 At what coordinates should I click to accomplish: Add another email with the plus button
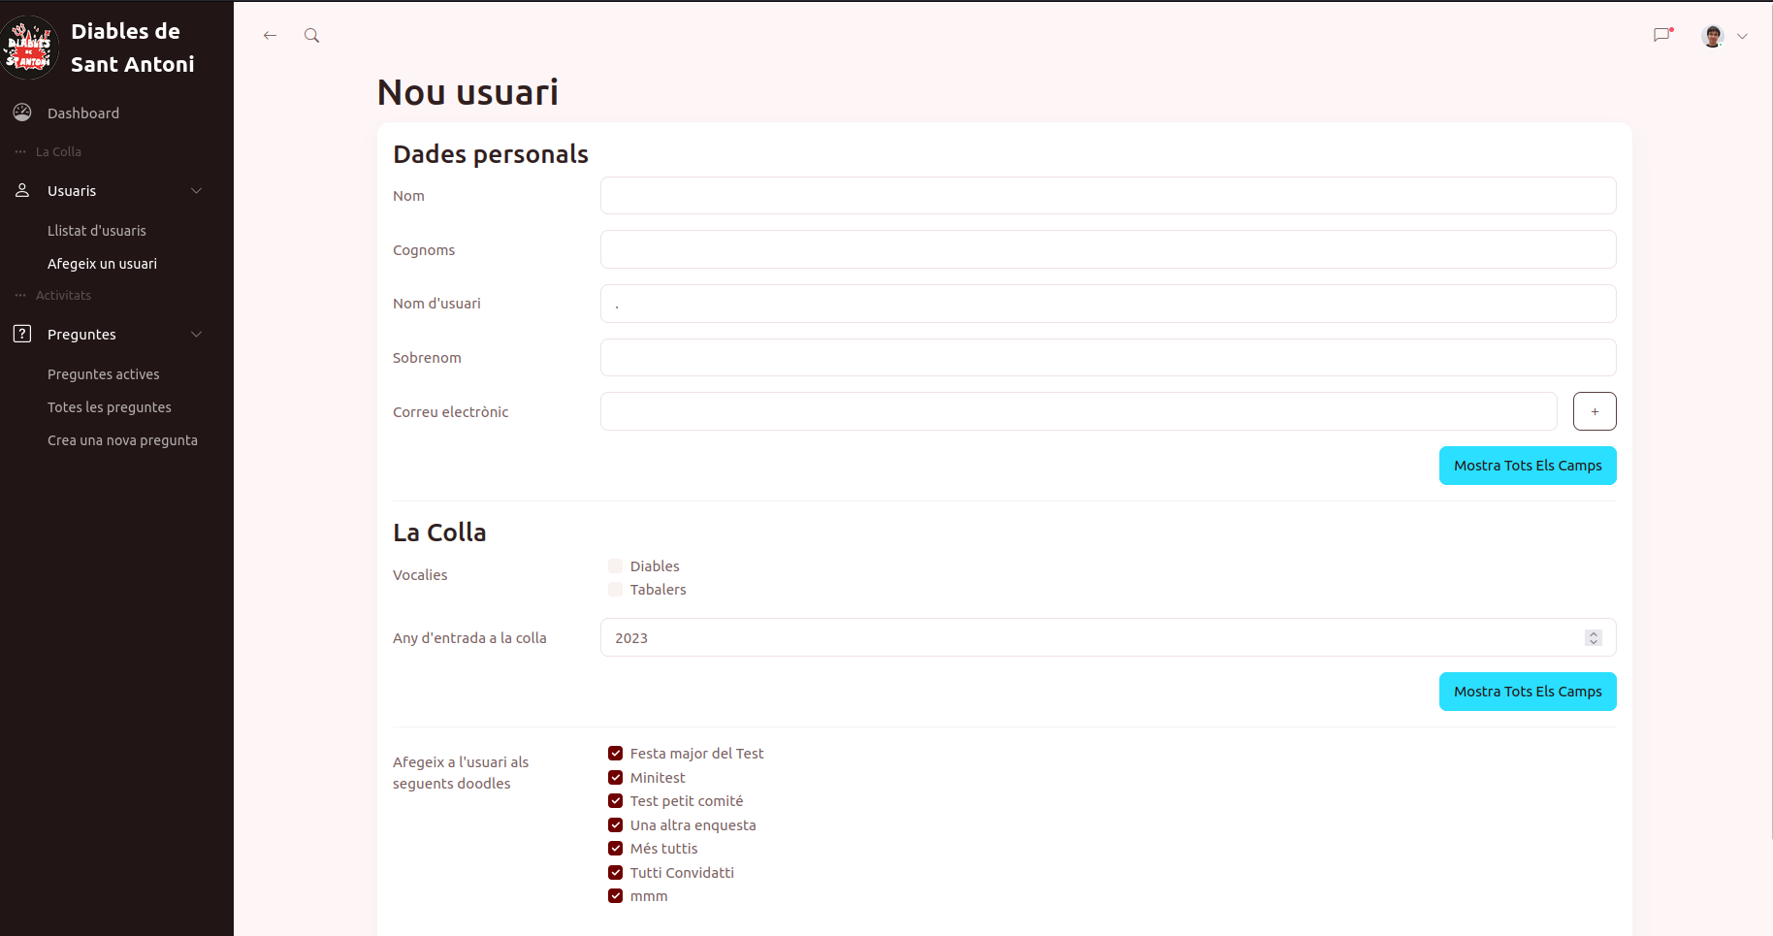1594,411
